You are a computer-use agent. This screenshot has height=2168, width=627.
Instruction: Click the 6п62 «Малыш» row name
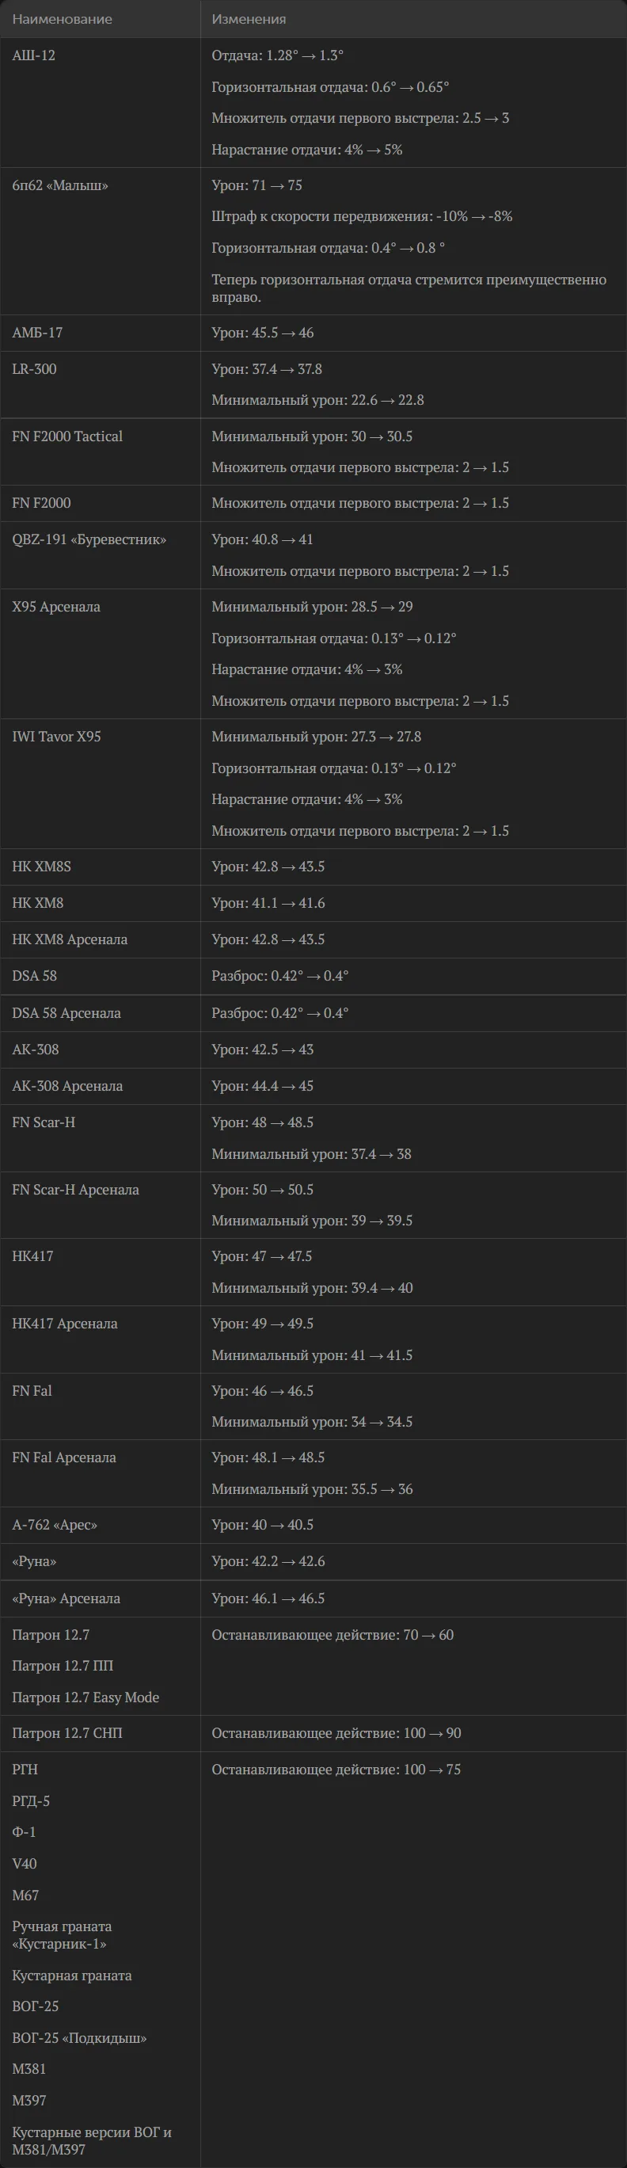pyautogui.click(x=61, y=185)
